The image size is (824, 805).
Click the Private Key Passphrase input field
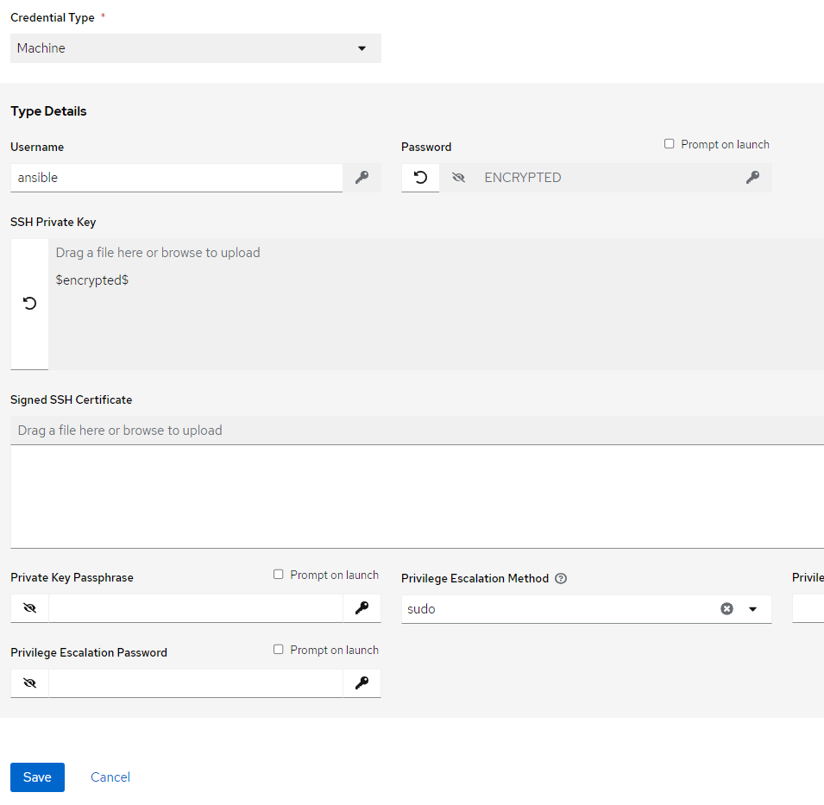tap(196, 608)
